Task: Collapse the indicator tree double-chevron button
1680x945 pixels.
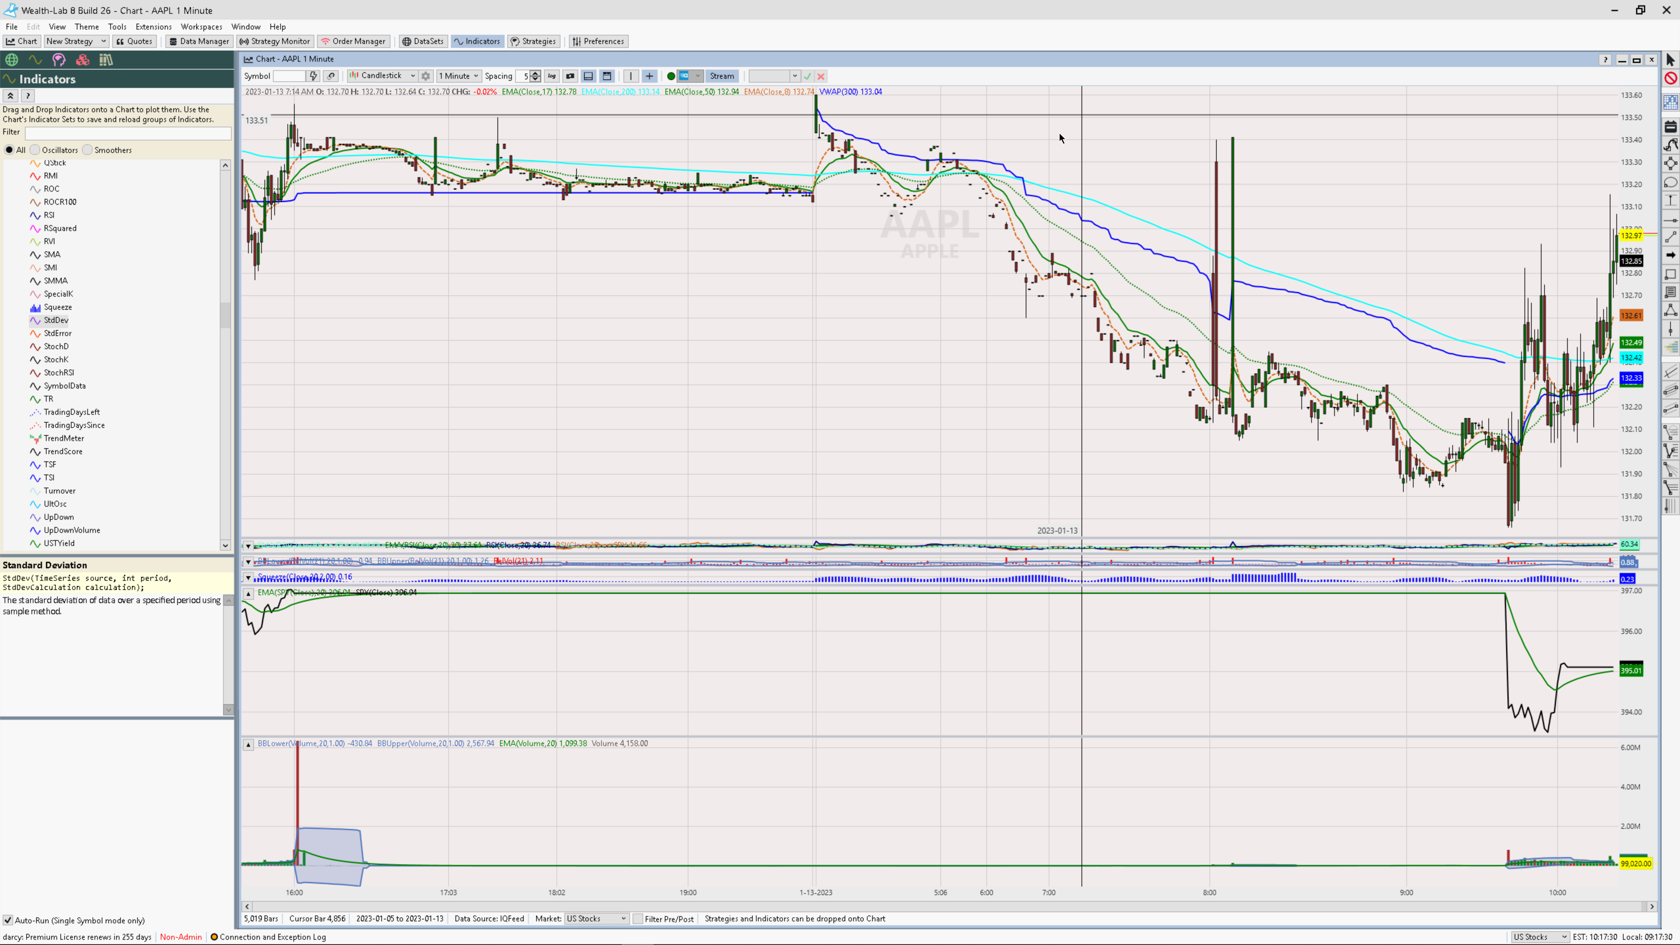Action: (x=10, y=96)
